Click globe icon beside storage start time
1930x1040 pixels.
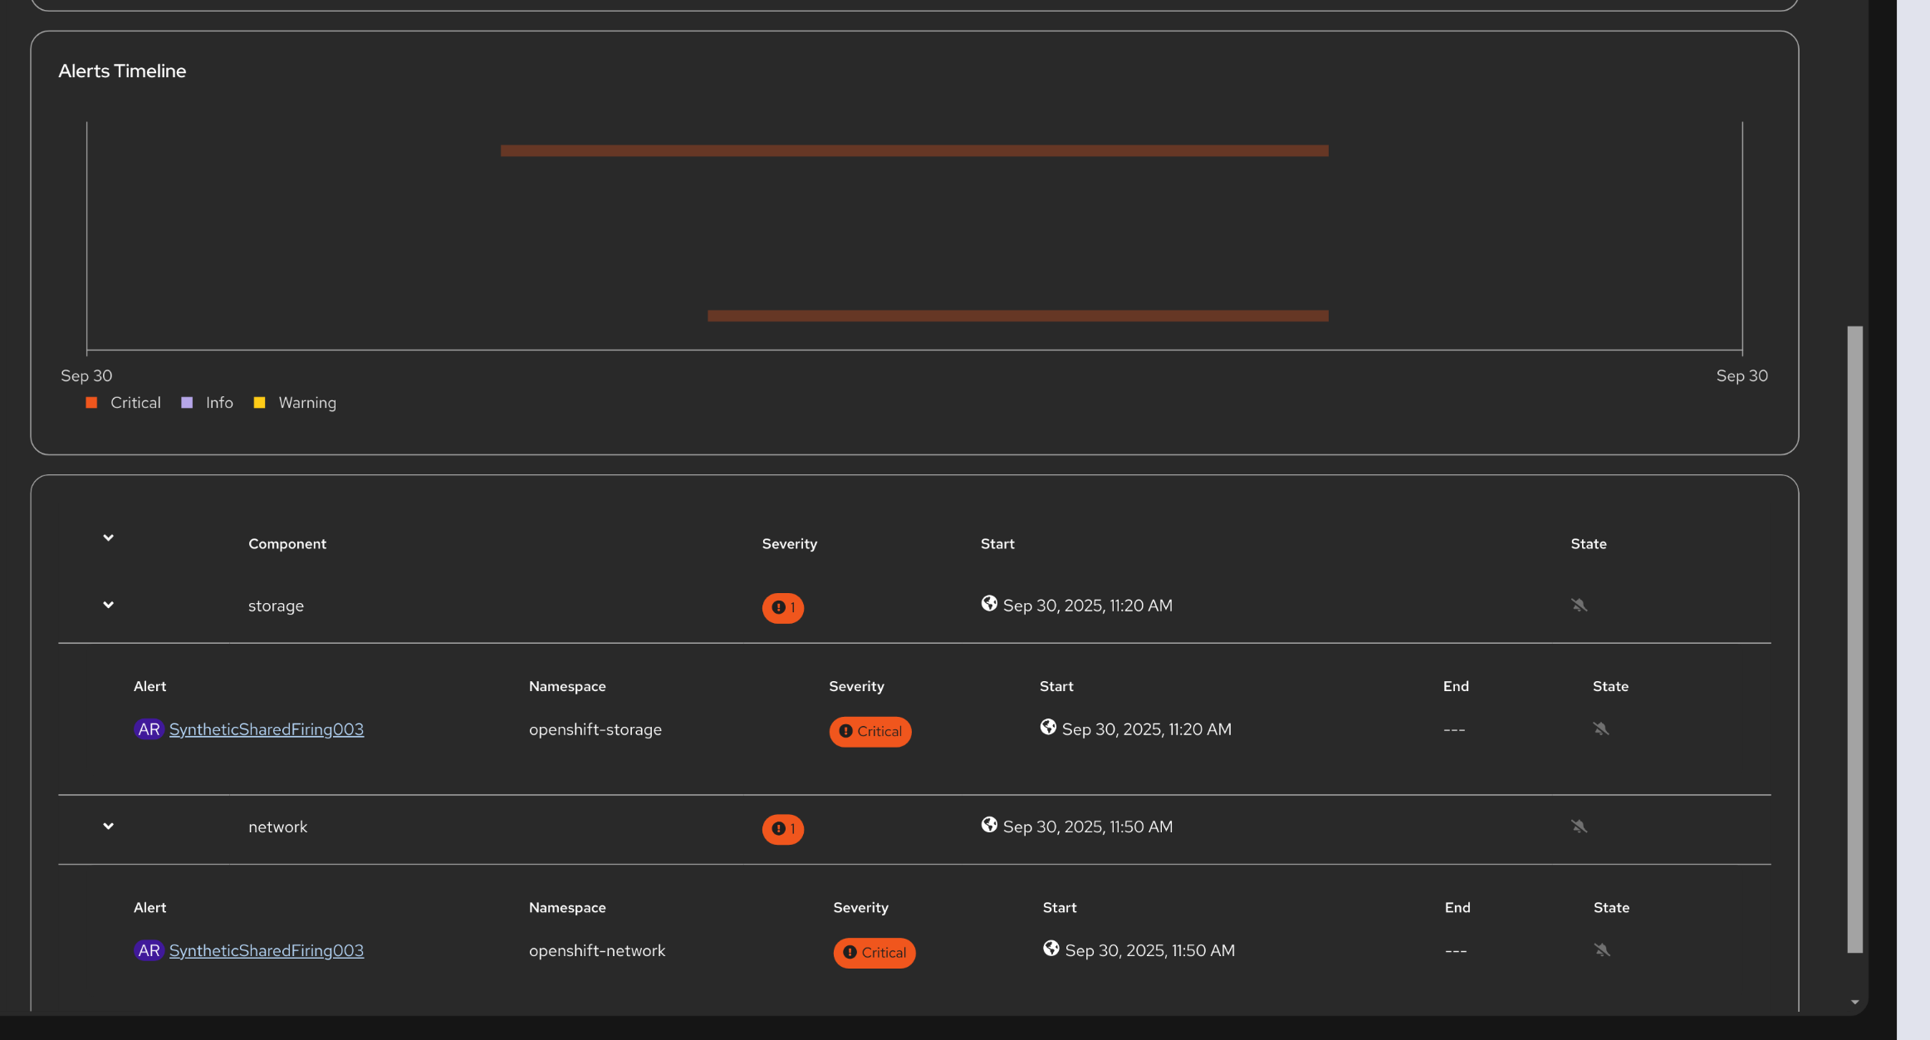point(989,604)
